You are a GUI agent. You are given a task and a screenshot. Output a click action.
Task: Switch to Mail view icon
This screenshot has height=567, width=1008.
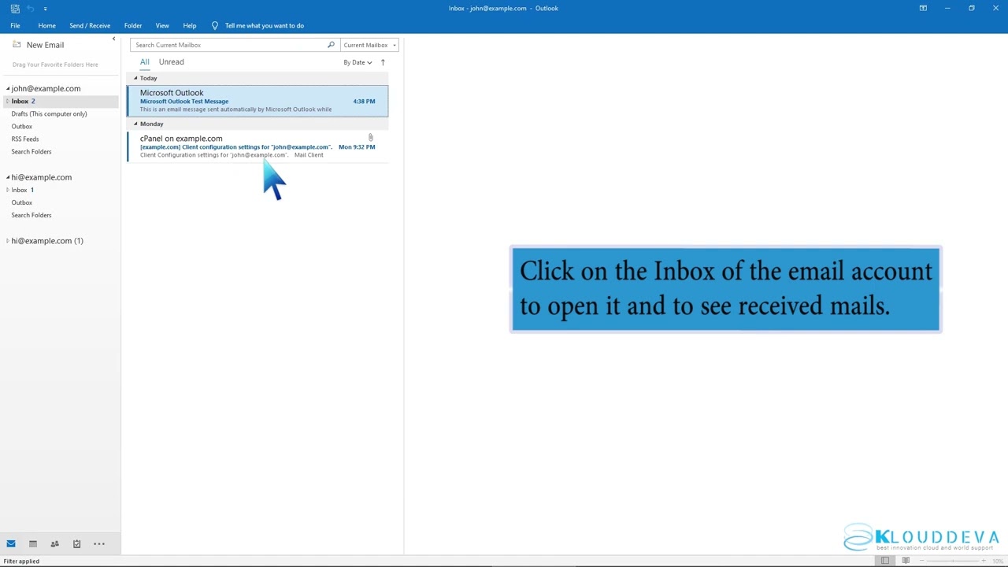(11, 543)
